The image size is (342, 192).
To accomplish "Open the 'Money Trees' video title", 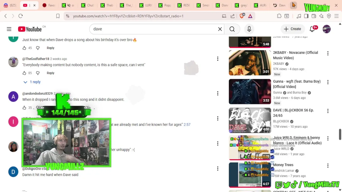I will point(283,165).
